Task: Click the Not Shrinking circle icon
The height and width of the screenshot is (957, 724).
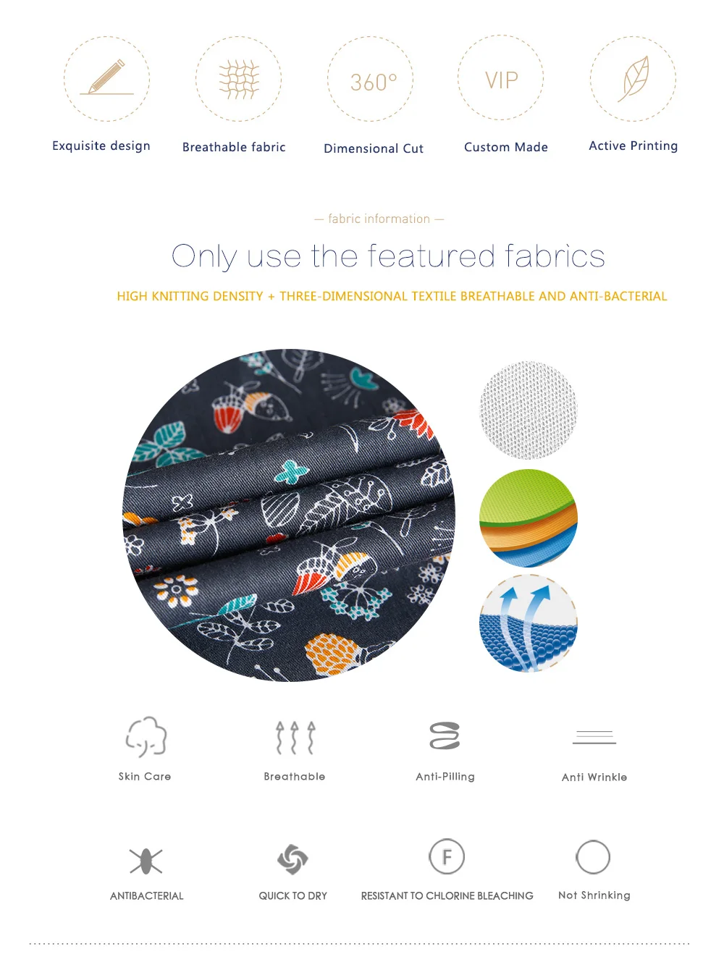Action: tap(593, 857)
